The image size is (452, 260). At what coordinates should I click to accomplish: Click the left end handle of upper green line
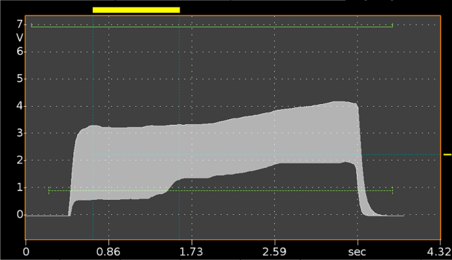31,25
